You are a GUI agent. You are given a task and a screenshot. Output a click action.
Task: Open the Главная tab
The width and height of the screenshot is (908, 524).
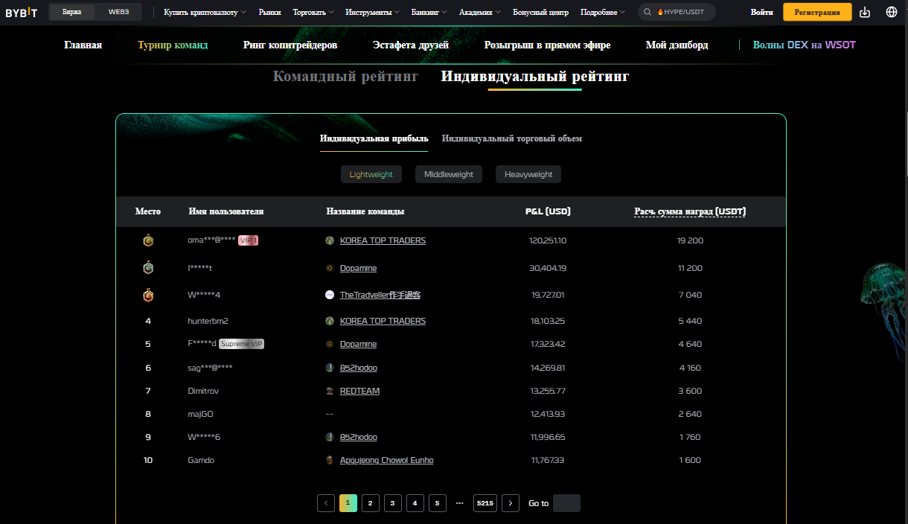click(x=83, y=45)
